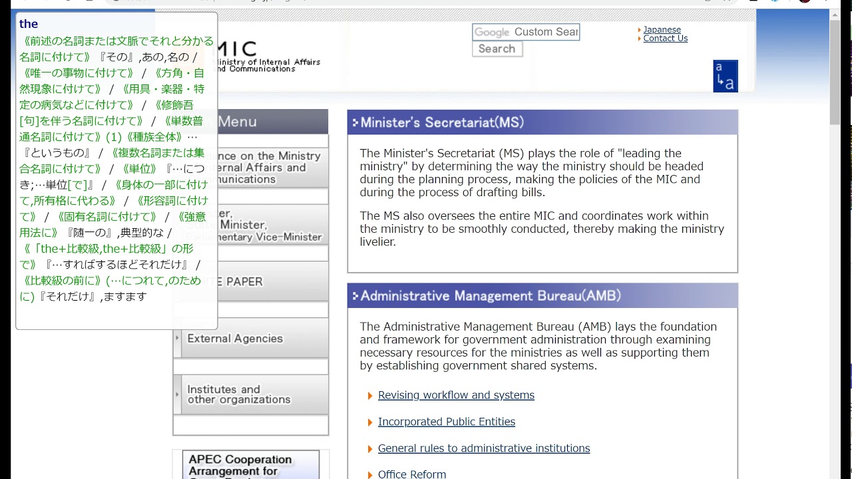852x479 pixels.
Task: Click orange bullet beside Office Reform
Action: (x=370, y=475)
